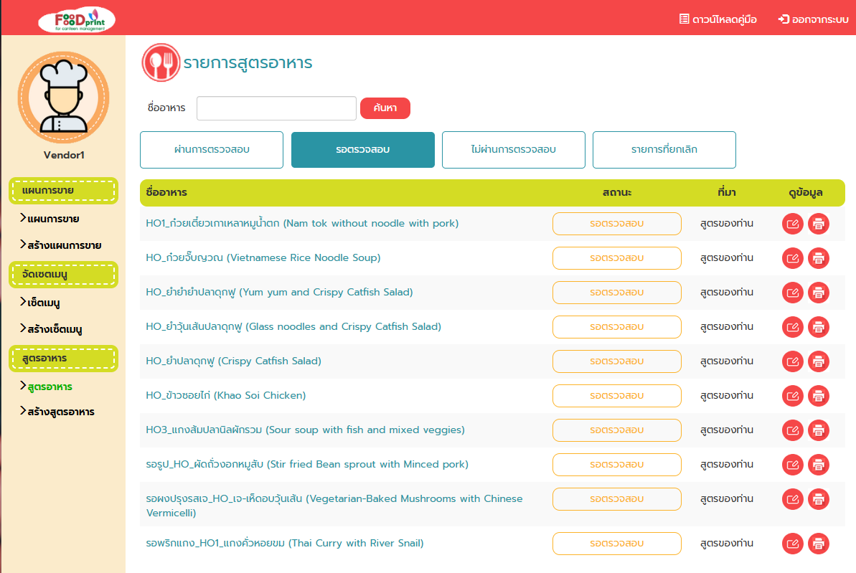The width and height of the screenshot is (856, 573).
Task: Click ดาวน์โหลดคู่มือ to download the manual
Action: click(718, 19)
